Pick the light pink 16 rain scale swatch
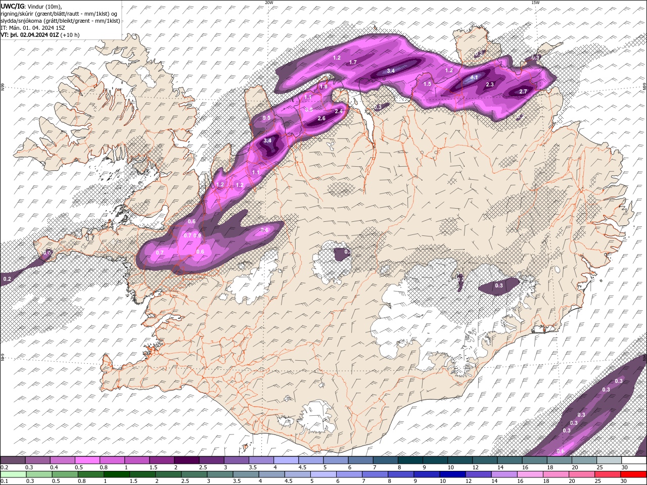The image size is (647, 485). pyautogui.click(x=529, y=474)
